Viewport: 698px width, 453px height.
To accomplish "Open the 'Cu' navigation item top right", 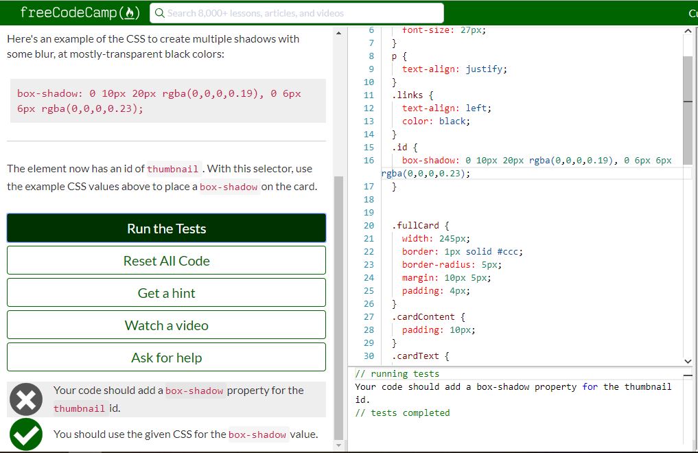I will coord(692,12).
